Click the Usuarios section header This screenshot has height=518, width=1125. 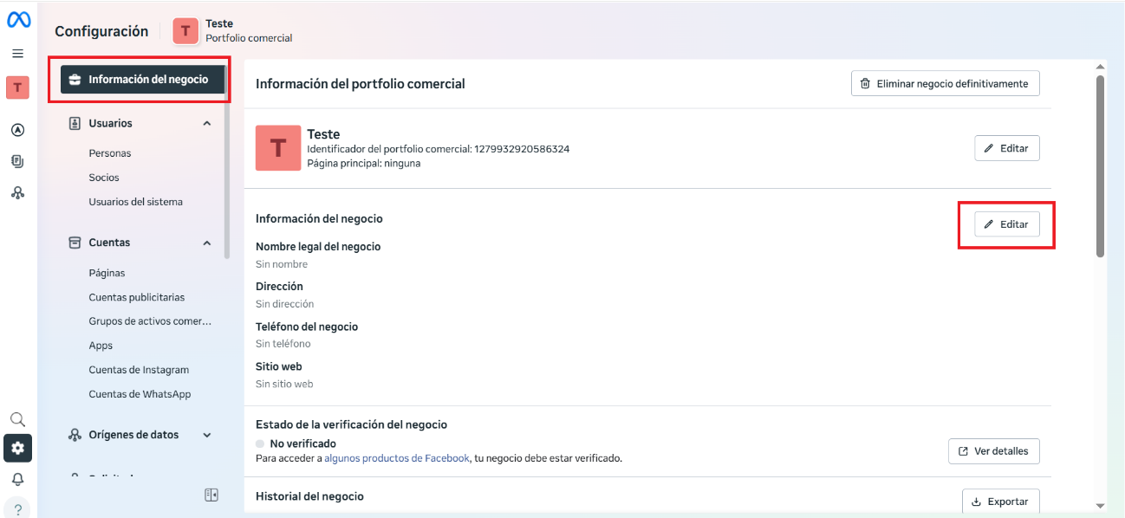[140, 124]
